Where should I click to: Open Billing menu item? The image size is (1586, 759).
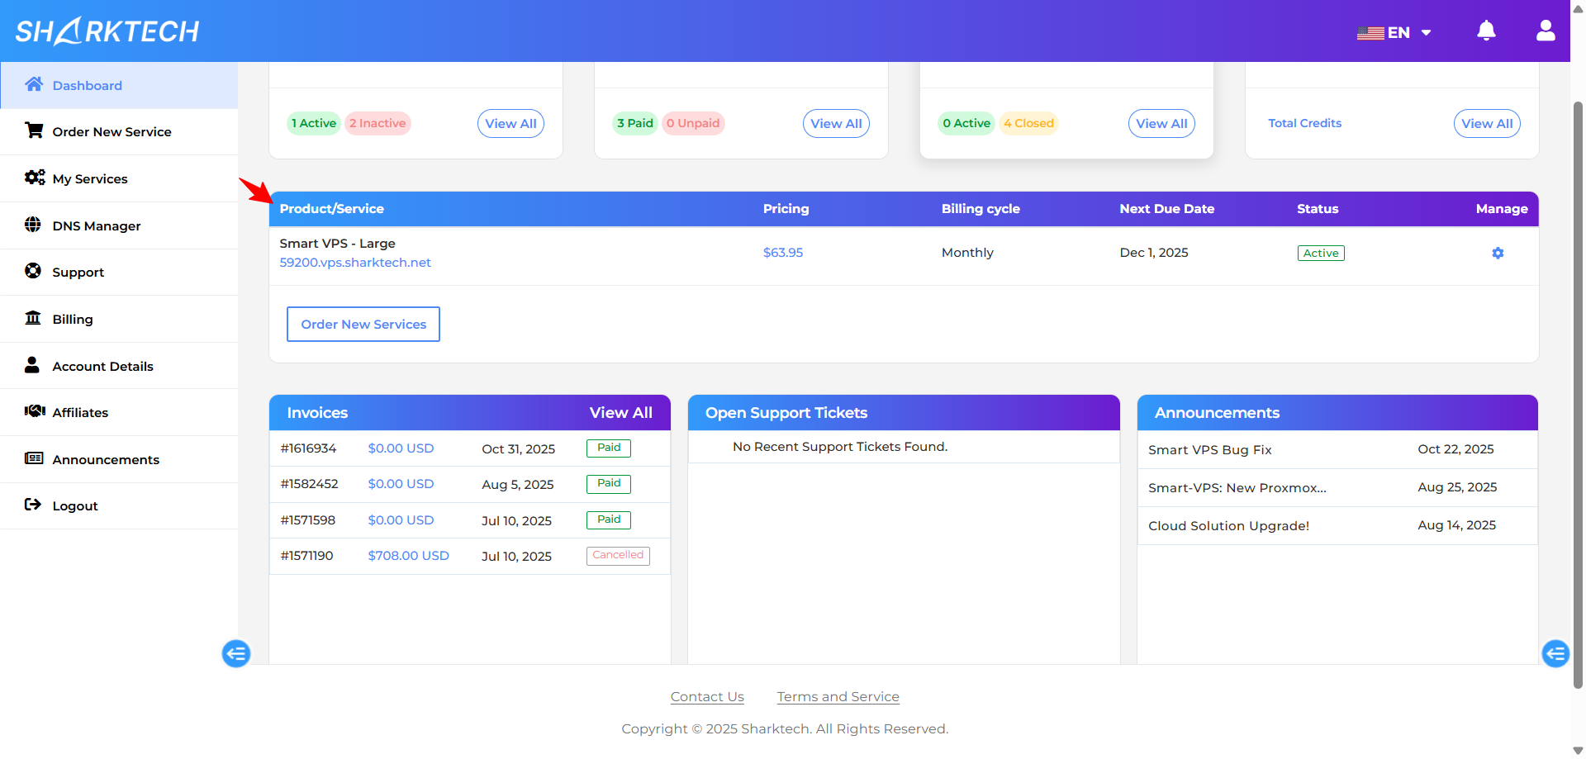click(x=119, y=320)
